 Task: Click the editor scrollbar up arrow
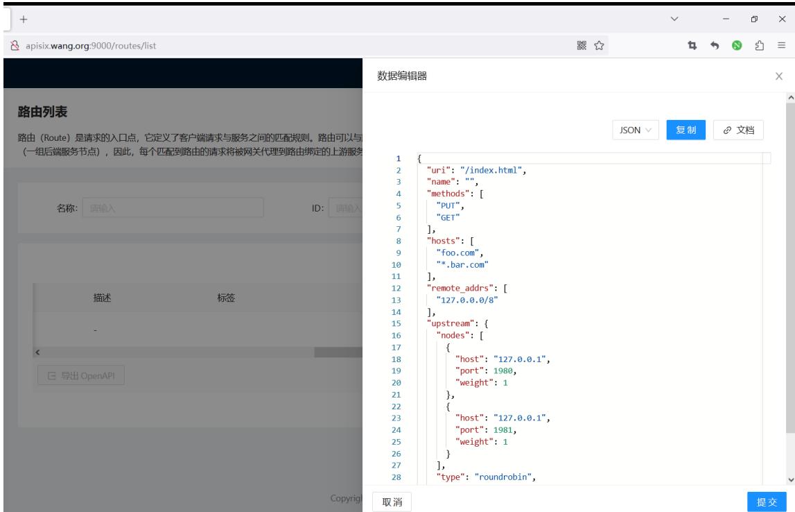(x=790, y=97)
